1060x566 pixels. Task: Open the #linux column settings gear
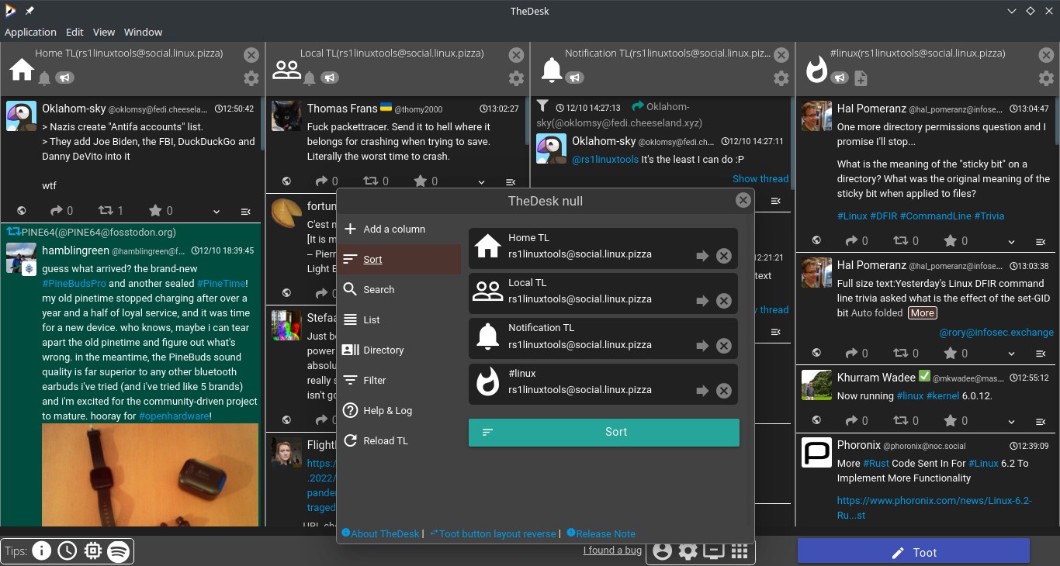1047,78
